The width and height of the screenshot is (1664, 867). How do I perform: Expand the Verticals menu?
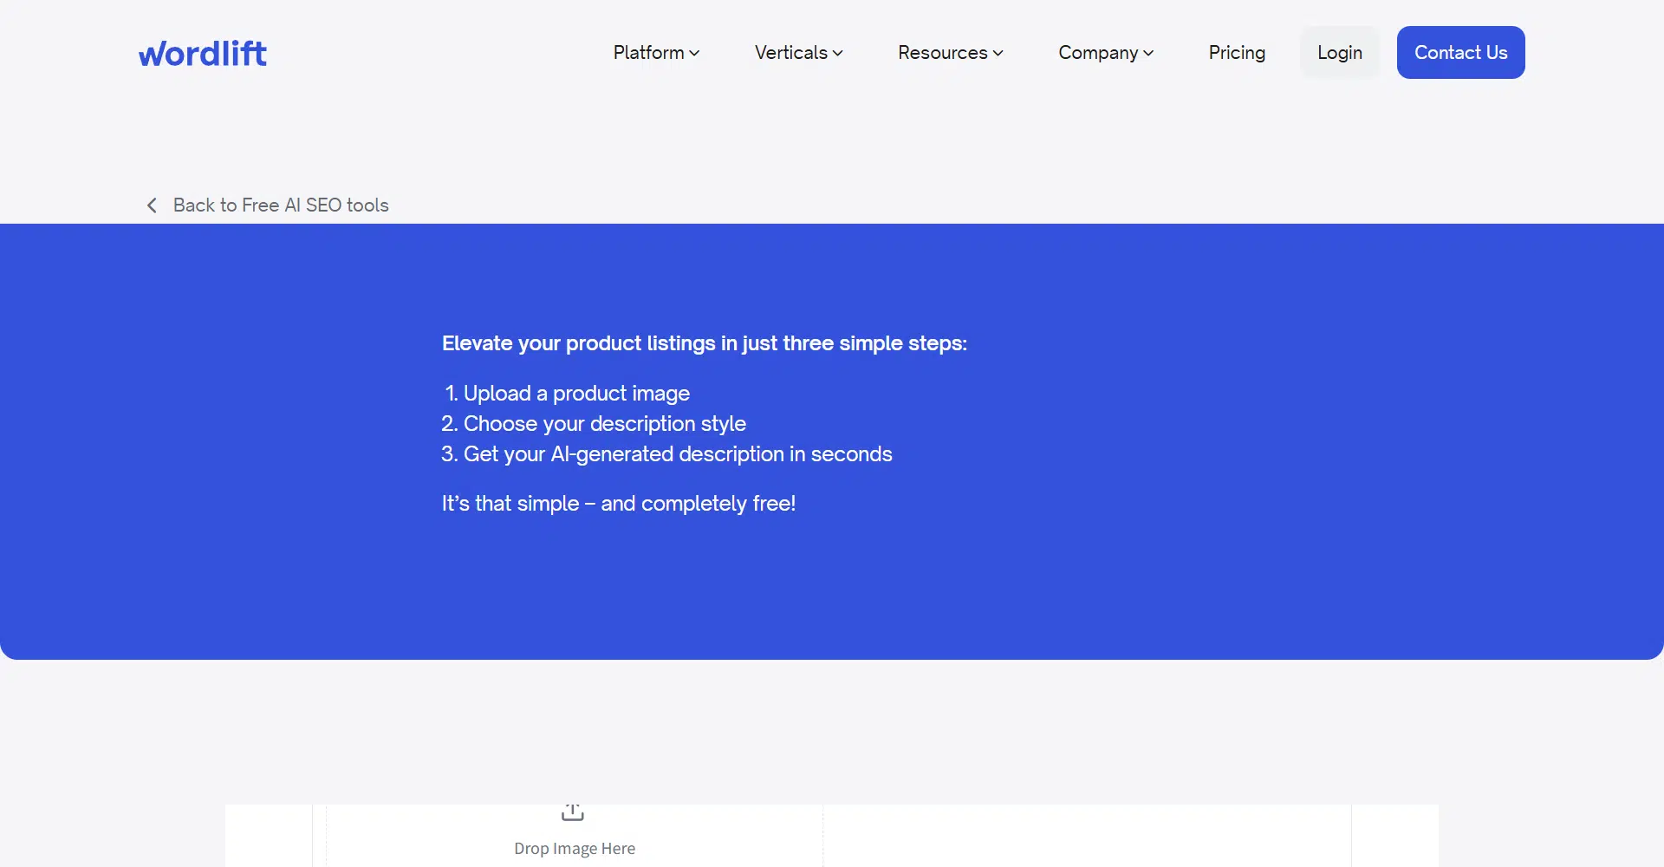(x=790, y=53)
